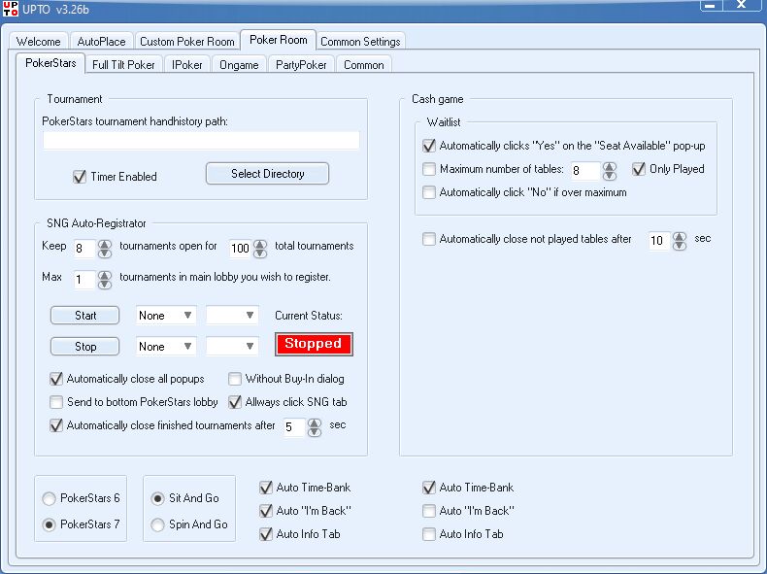This screenshot has width=767, height=574.
Task: Open the None dropdown next to Stop
Action: (166, 347)
